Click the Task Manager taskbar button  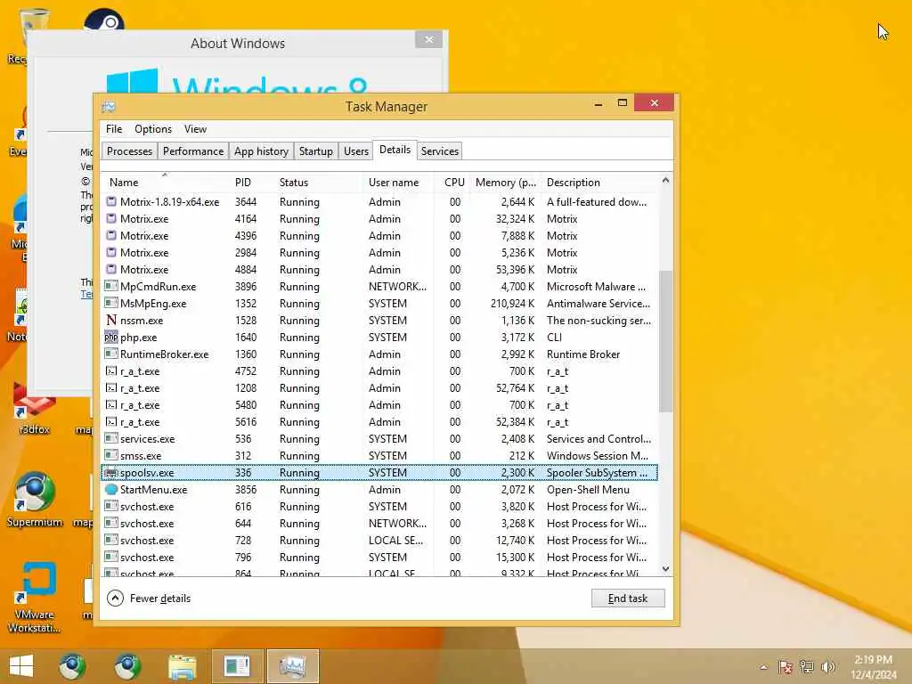[x=292, y=666]
